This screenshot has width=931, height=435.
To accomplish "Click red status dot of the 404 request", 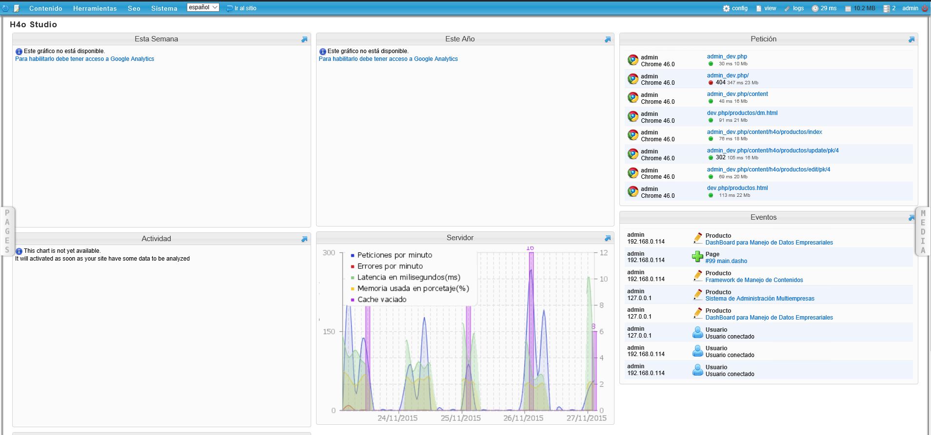I will (711, 82).
